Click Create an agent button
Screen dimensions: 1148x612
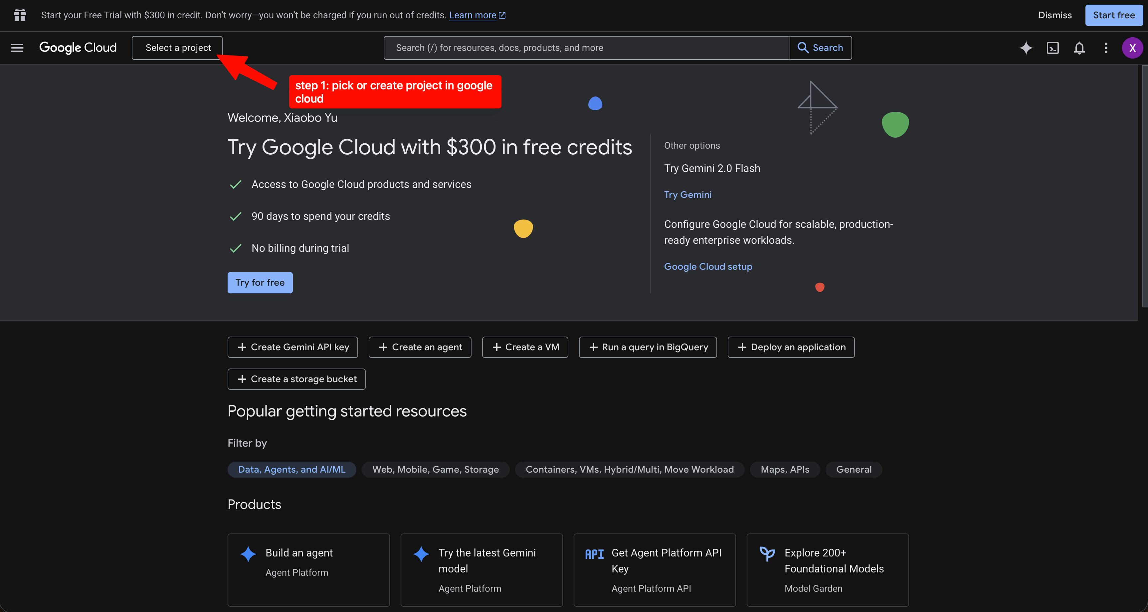420,347
